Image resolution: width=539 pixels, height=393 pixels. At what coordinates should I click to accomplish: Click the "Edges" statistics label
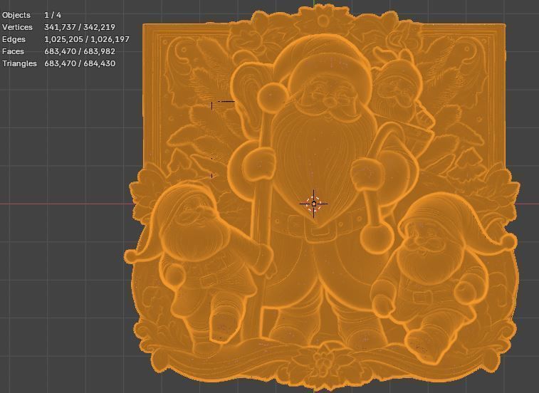point(14,39)
